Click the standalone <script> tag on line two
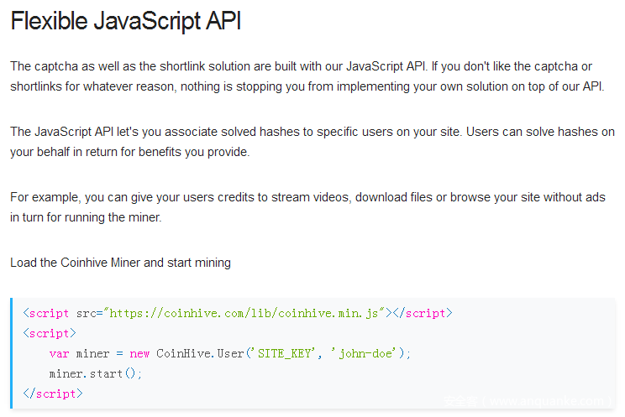This screenshot has width=625, height=417. click(x=46, y=333)
